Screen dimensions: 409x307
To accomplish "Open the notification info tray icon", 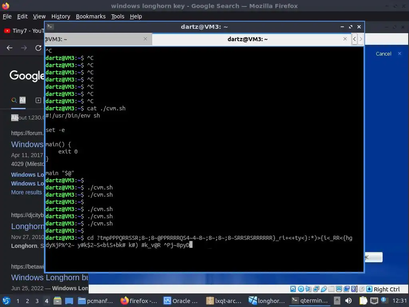I will 384,301.
